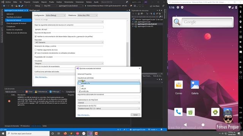Screen dimensions: 243x136
Task: Click the Save All toolbar icon
Action: [x=22, y=6]
